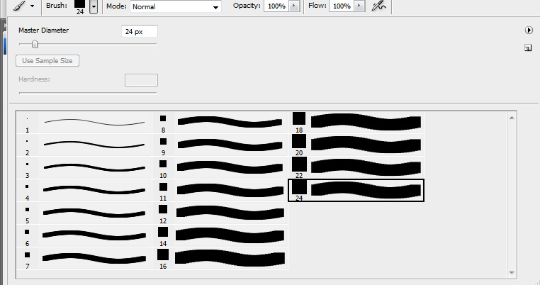Viewport: 540px width, 285px height.
Task: Click the Master Diameter value field
Action: pos(140,31)
